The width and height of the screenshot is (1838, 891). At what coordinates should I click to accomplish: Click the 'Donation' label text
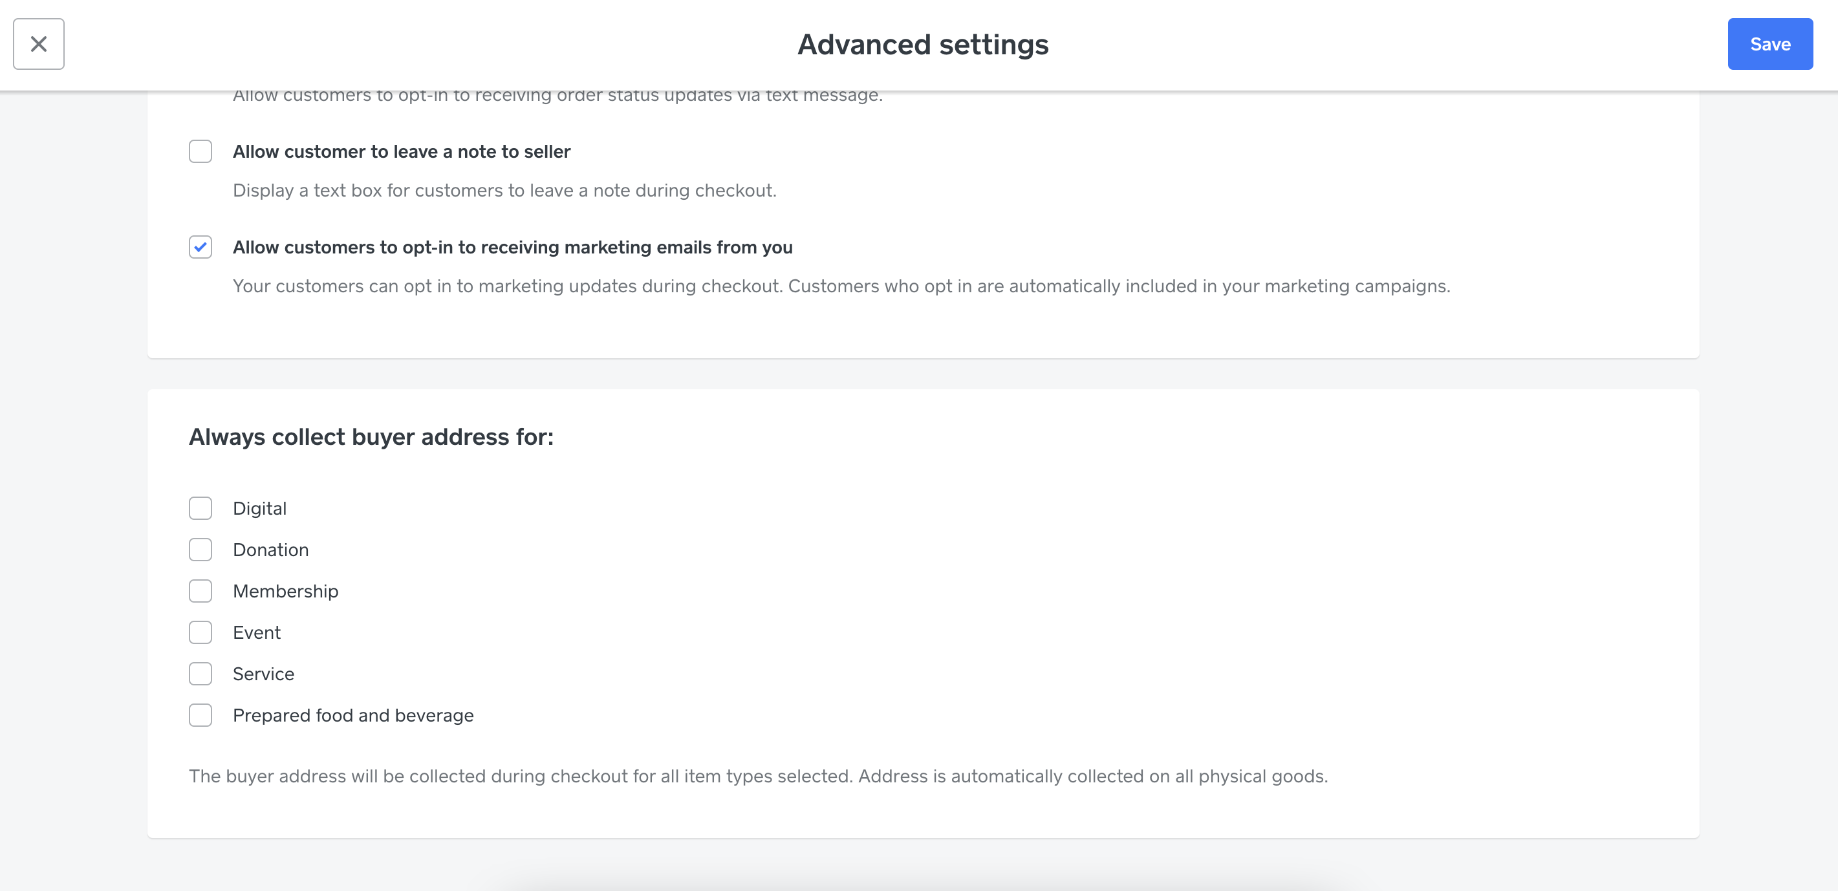270,550
